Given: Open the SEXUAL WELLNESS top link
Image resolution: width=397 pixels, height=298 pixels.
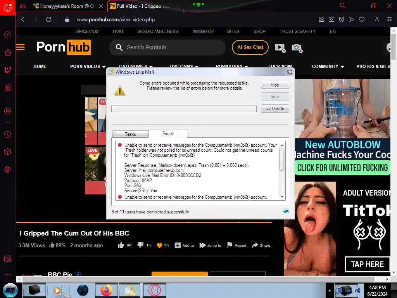Looking at the screenshot, I should point(158,31).
